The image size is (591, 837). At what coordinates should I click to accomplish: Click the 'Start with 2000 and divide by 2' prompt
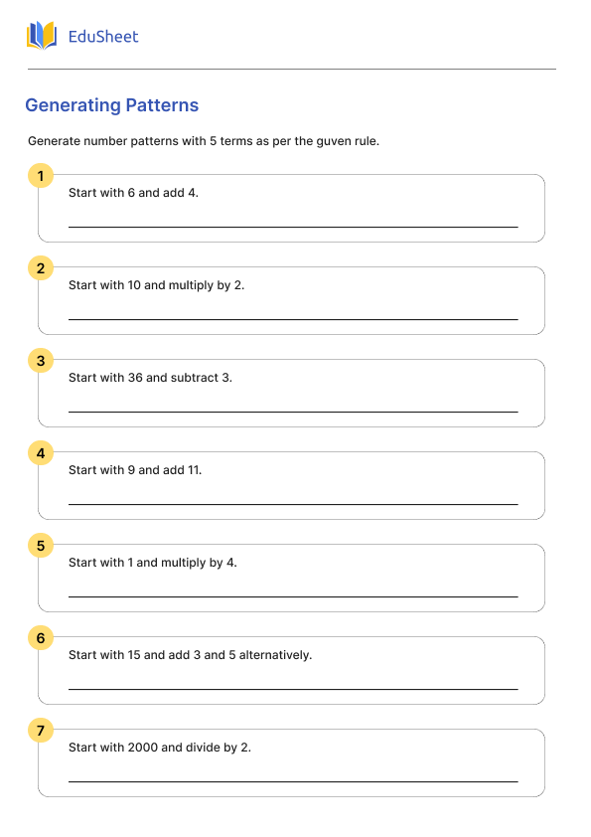coord(160,748)
